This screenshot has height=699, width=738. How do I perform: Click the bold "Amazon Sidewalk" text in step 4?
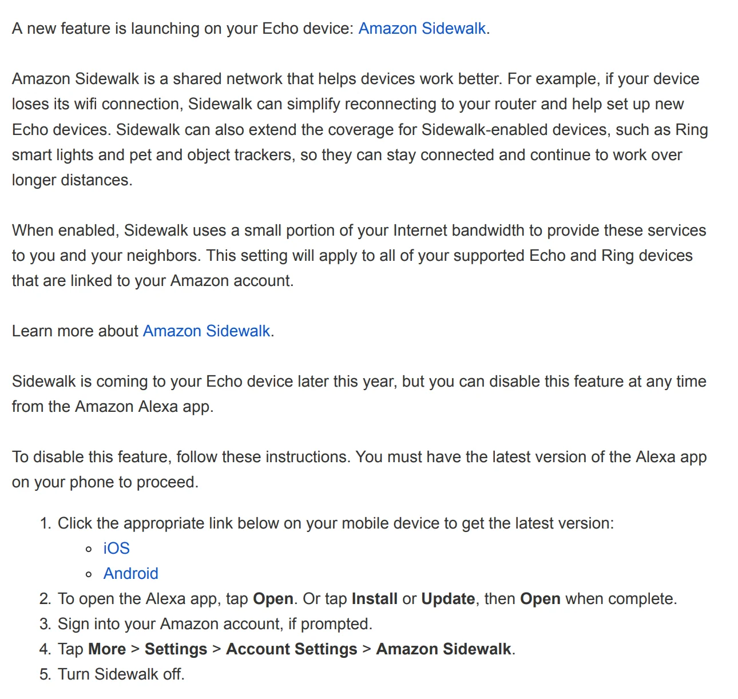[443, 649]
